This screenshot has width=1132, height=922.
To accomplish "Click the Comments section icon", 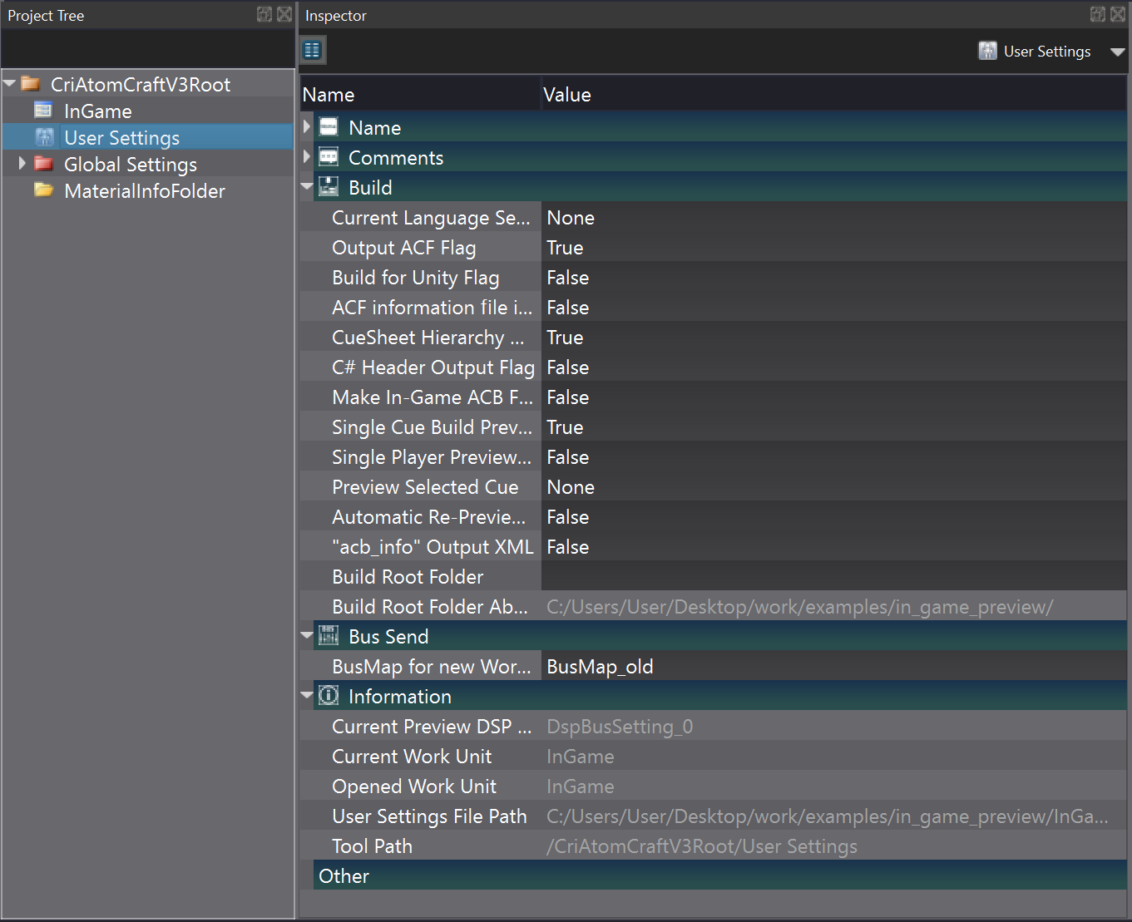I will 329,157.
